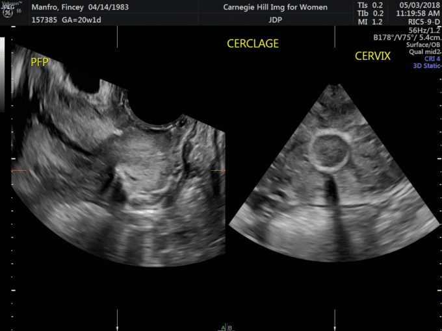
Task: Click the bottom-left downward arrow marker
Action: [117, 317]
